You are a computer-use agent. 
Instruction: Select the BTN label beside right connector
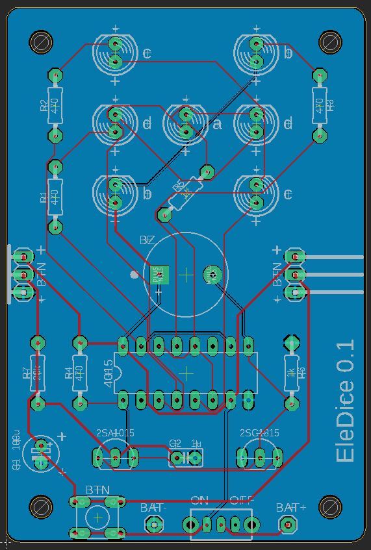click(x=277, y=274)
